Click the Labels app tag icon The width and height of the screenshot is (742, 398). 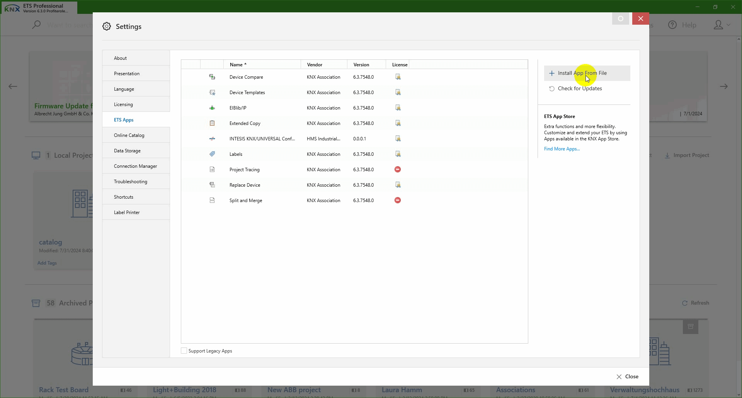coord(212,154)
